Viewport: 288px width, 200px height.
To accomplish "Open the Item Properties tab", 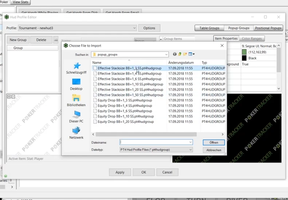I will click(226, 39).
